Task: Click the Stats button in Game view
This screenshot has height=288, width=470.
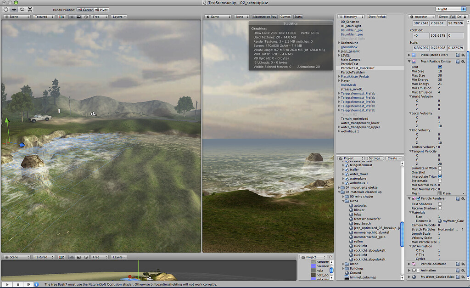Action: click(x=297, y=16)
